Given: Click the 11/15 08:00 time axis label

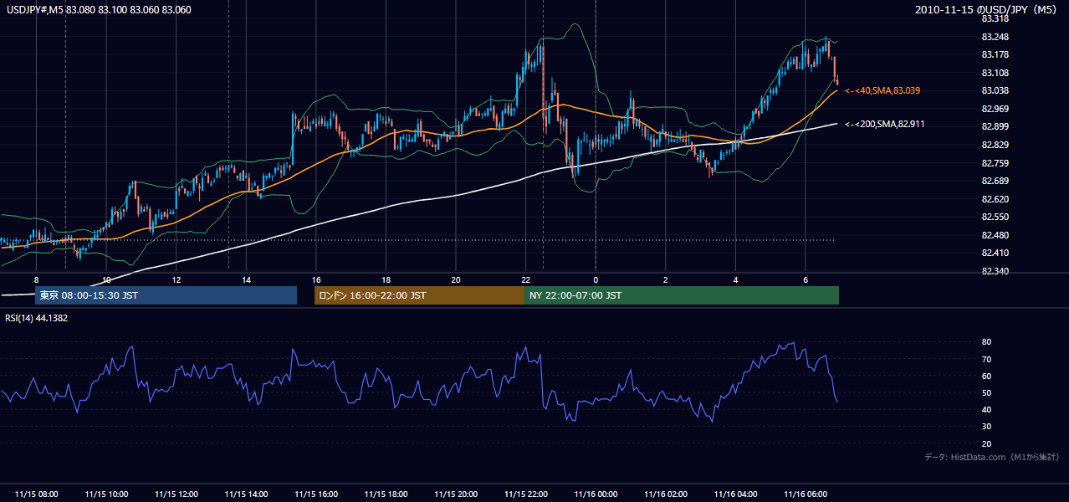Looking at the screenshot, I should (x=36, y=494).
